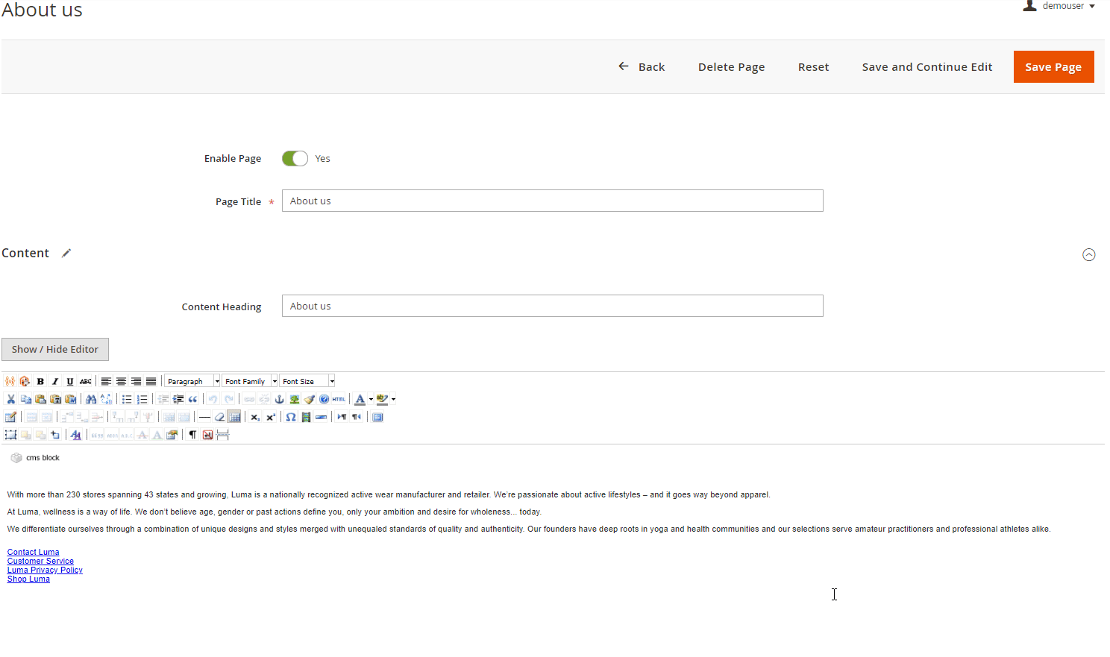Insert special character with omega icon
This screenshot has height=657, width=1110.
point(291,417)
